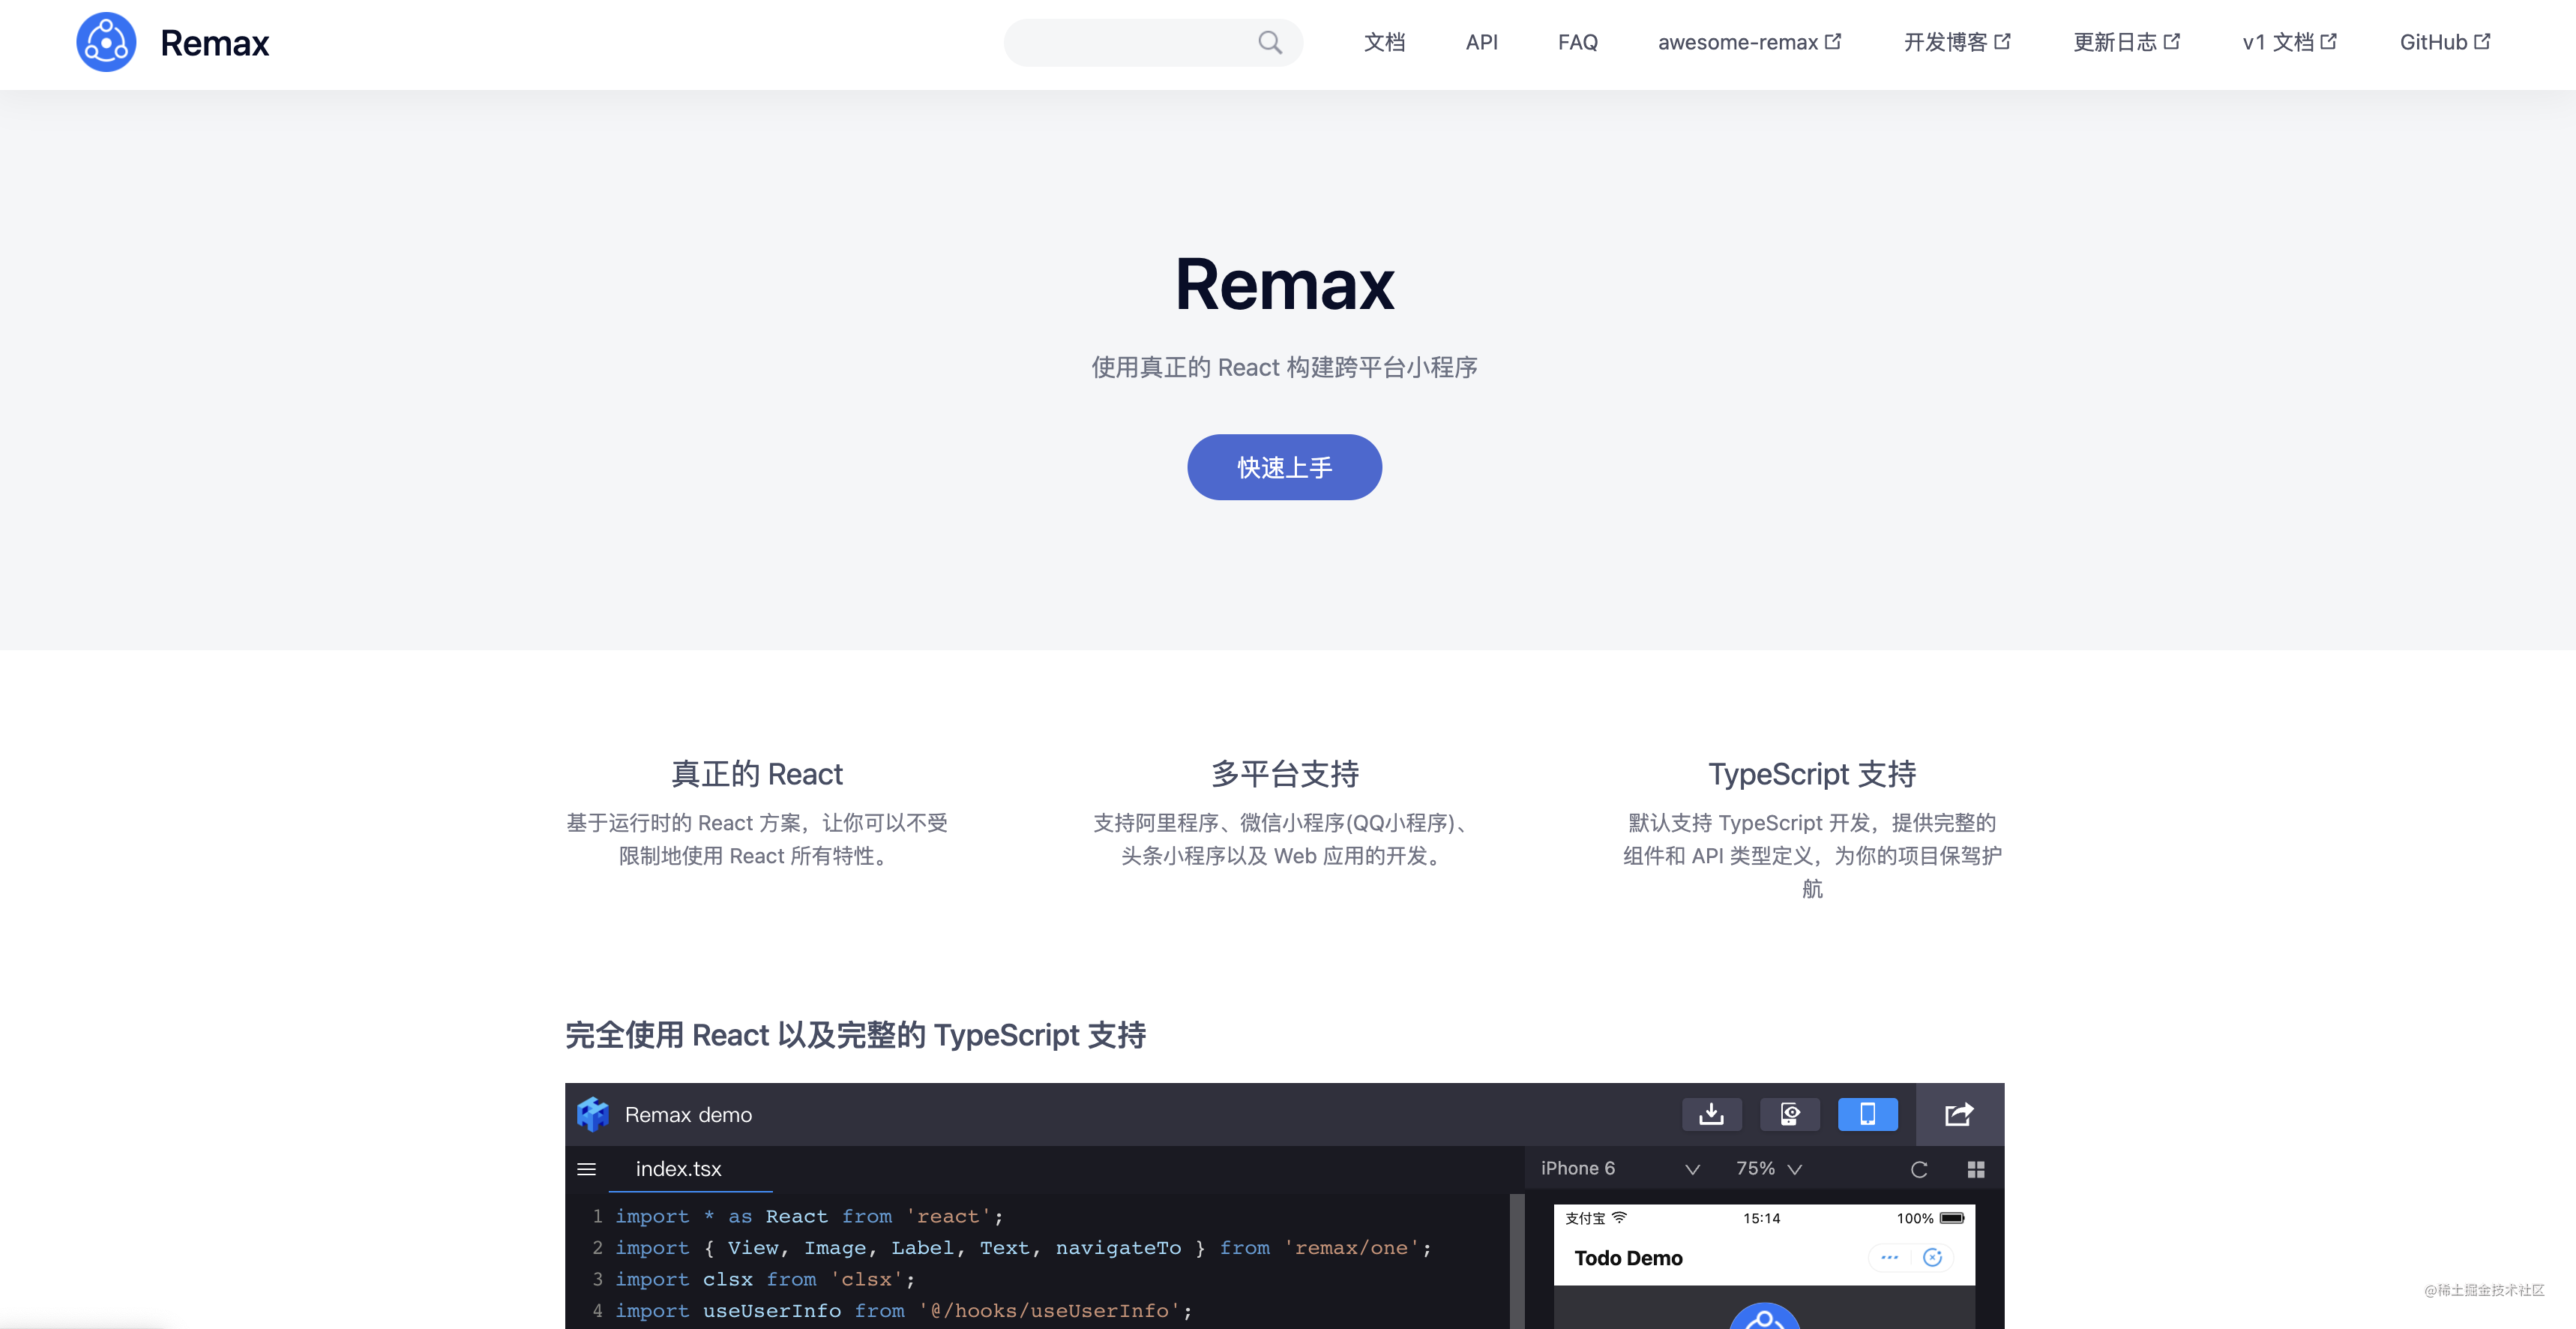Click the 100% battery indicator in the simulator
2576x1329 pixels.
(x=1930, y=1218)
